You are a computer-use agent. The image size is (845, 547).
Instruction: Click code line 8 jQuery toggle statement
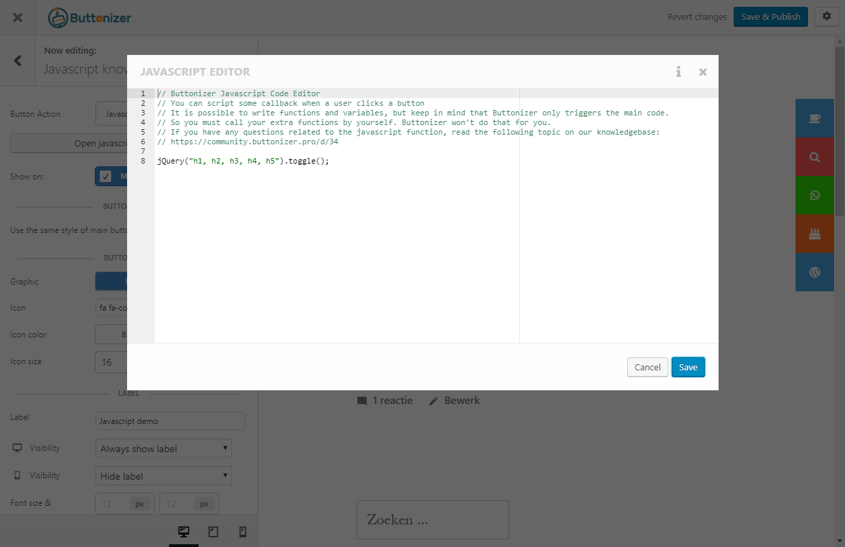click(243, 161)
